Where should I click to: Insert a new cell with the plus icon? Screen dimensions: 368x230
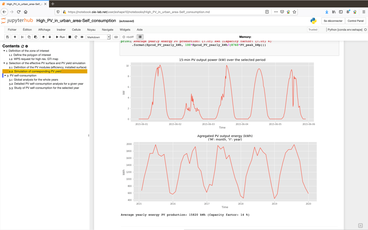coord(15,37)
